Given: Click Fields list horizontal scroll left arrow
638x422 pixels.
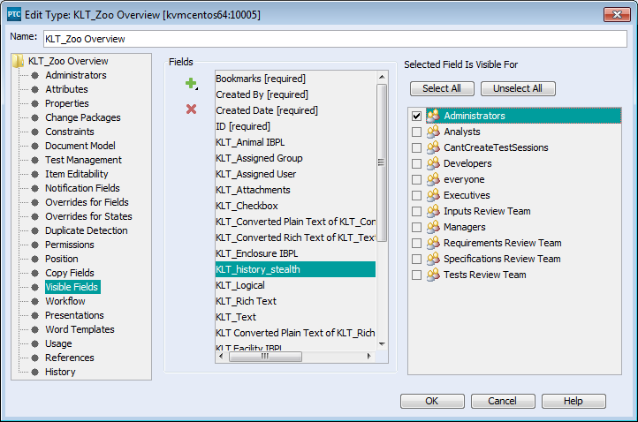Looking at the screenshot, I should 221,356.
